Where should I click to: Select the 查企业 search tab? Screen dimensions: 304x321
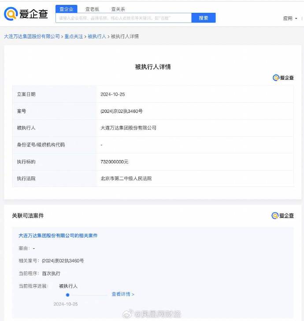pos(66,9)
